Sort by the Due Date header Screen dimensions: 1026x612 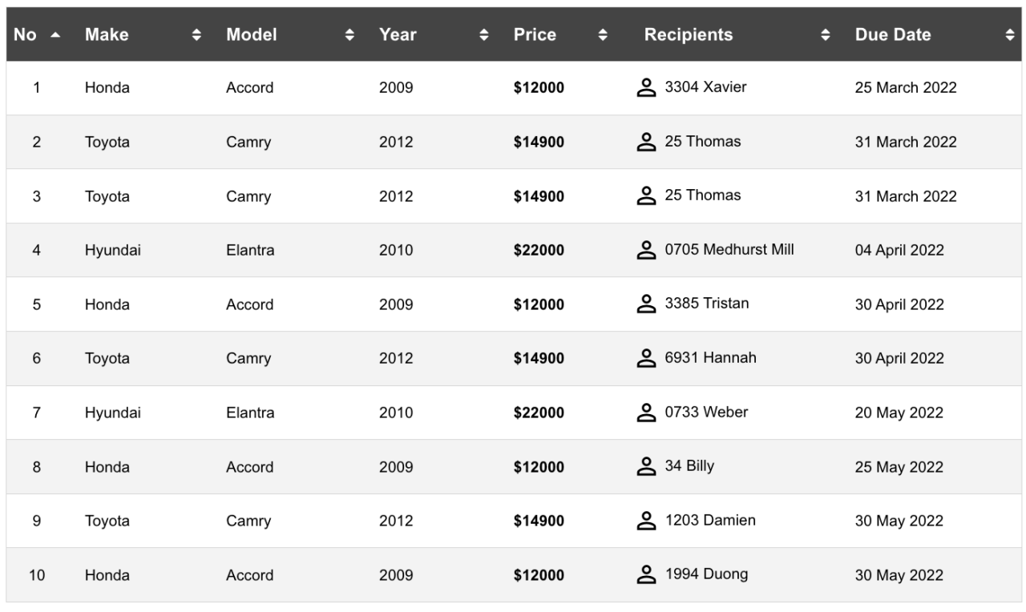893,34
